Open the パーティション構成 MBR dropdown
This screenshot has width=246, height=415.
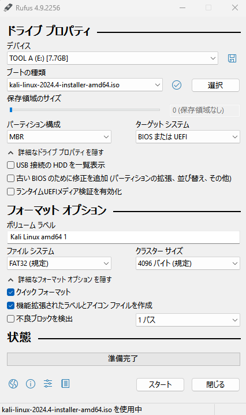pos(59,137)
